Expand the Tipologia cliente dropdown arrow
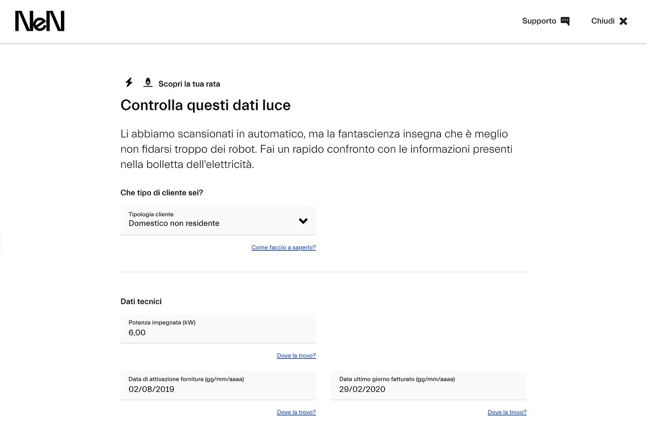The height and width of the screenshot is (425, 647). coord(303,221)
